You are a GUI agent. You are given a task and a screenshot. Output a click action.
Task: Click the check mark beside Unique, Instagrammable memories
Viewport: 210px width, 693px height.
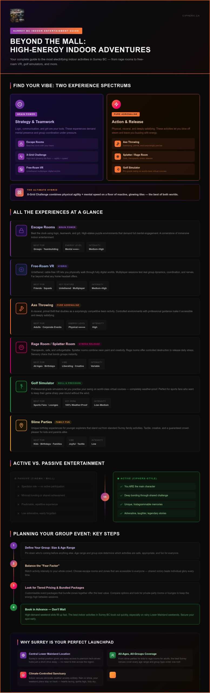pos(121,504)
